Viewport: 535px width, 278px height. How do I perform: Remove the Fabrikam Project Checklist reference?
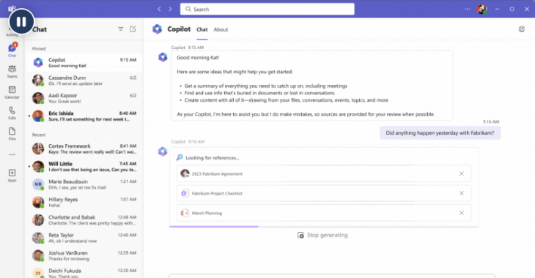(461, 193)
